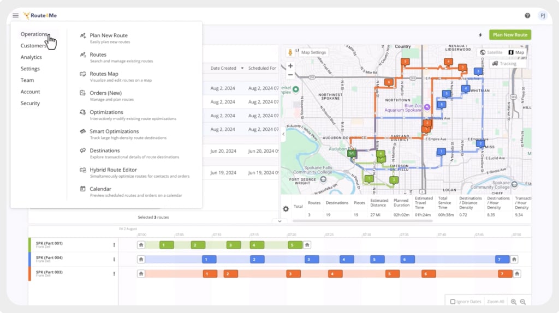Open options for SPK (Part 001)
Image resolution: width=559 pixels, height=313 pixels.
click(x=114, y=245)
